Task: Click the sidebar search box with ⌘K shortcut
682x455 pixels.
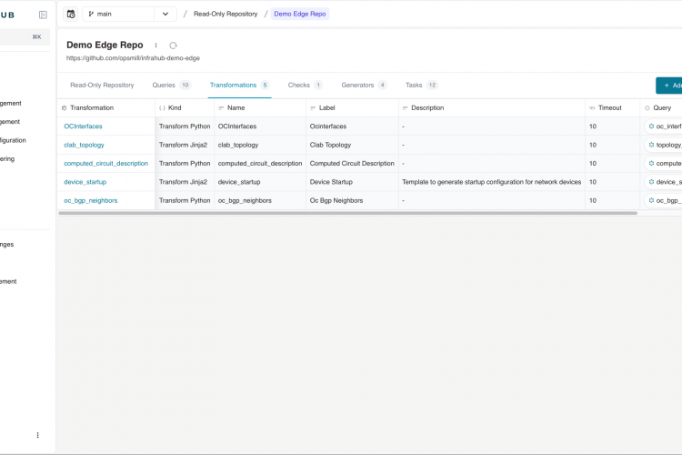Action: point(25,37)
